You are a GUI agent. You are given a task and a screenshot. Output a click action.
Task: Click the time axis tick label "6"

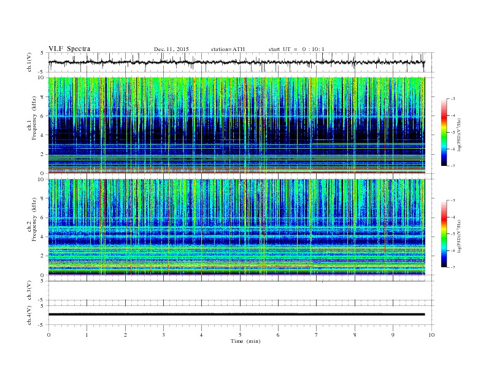278,335
